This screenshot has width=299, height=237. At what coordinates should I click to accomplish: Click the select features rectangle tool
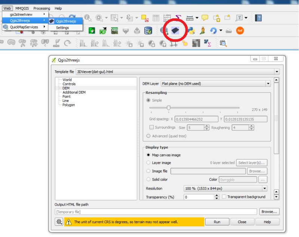tap(114, 18)
